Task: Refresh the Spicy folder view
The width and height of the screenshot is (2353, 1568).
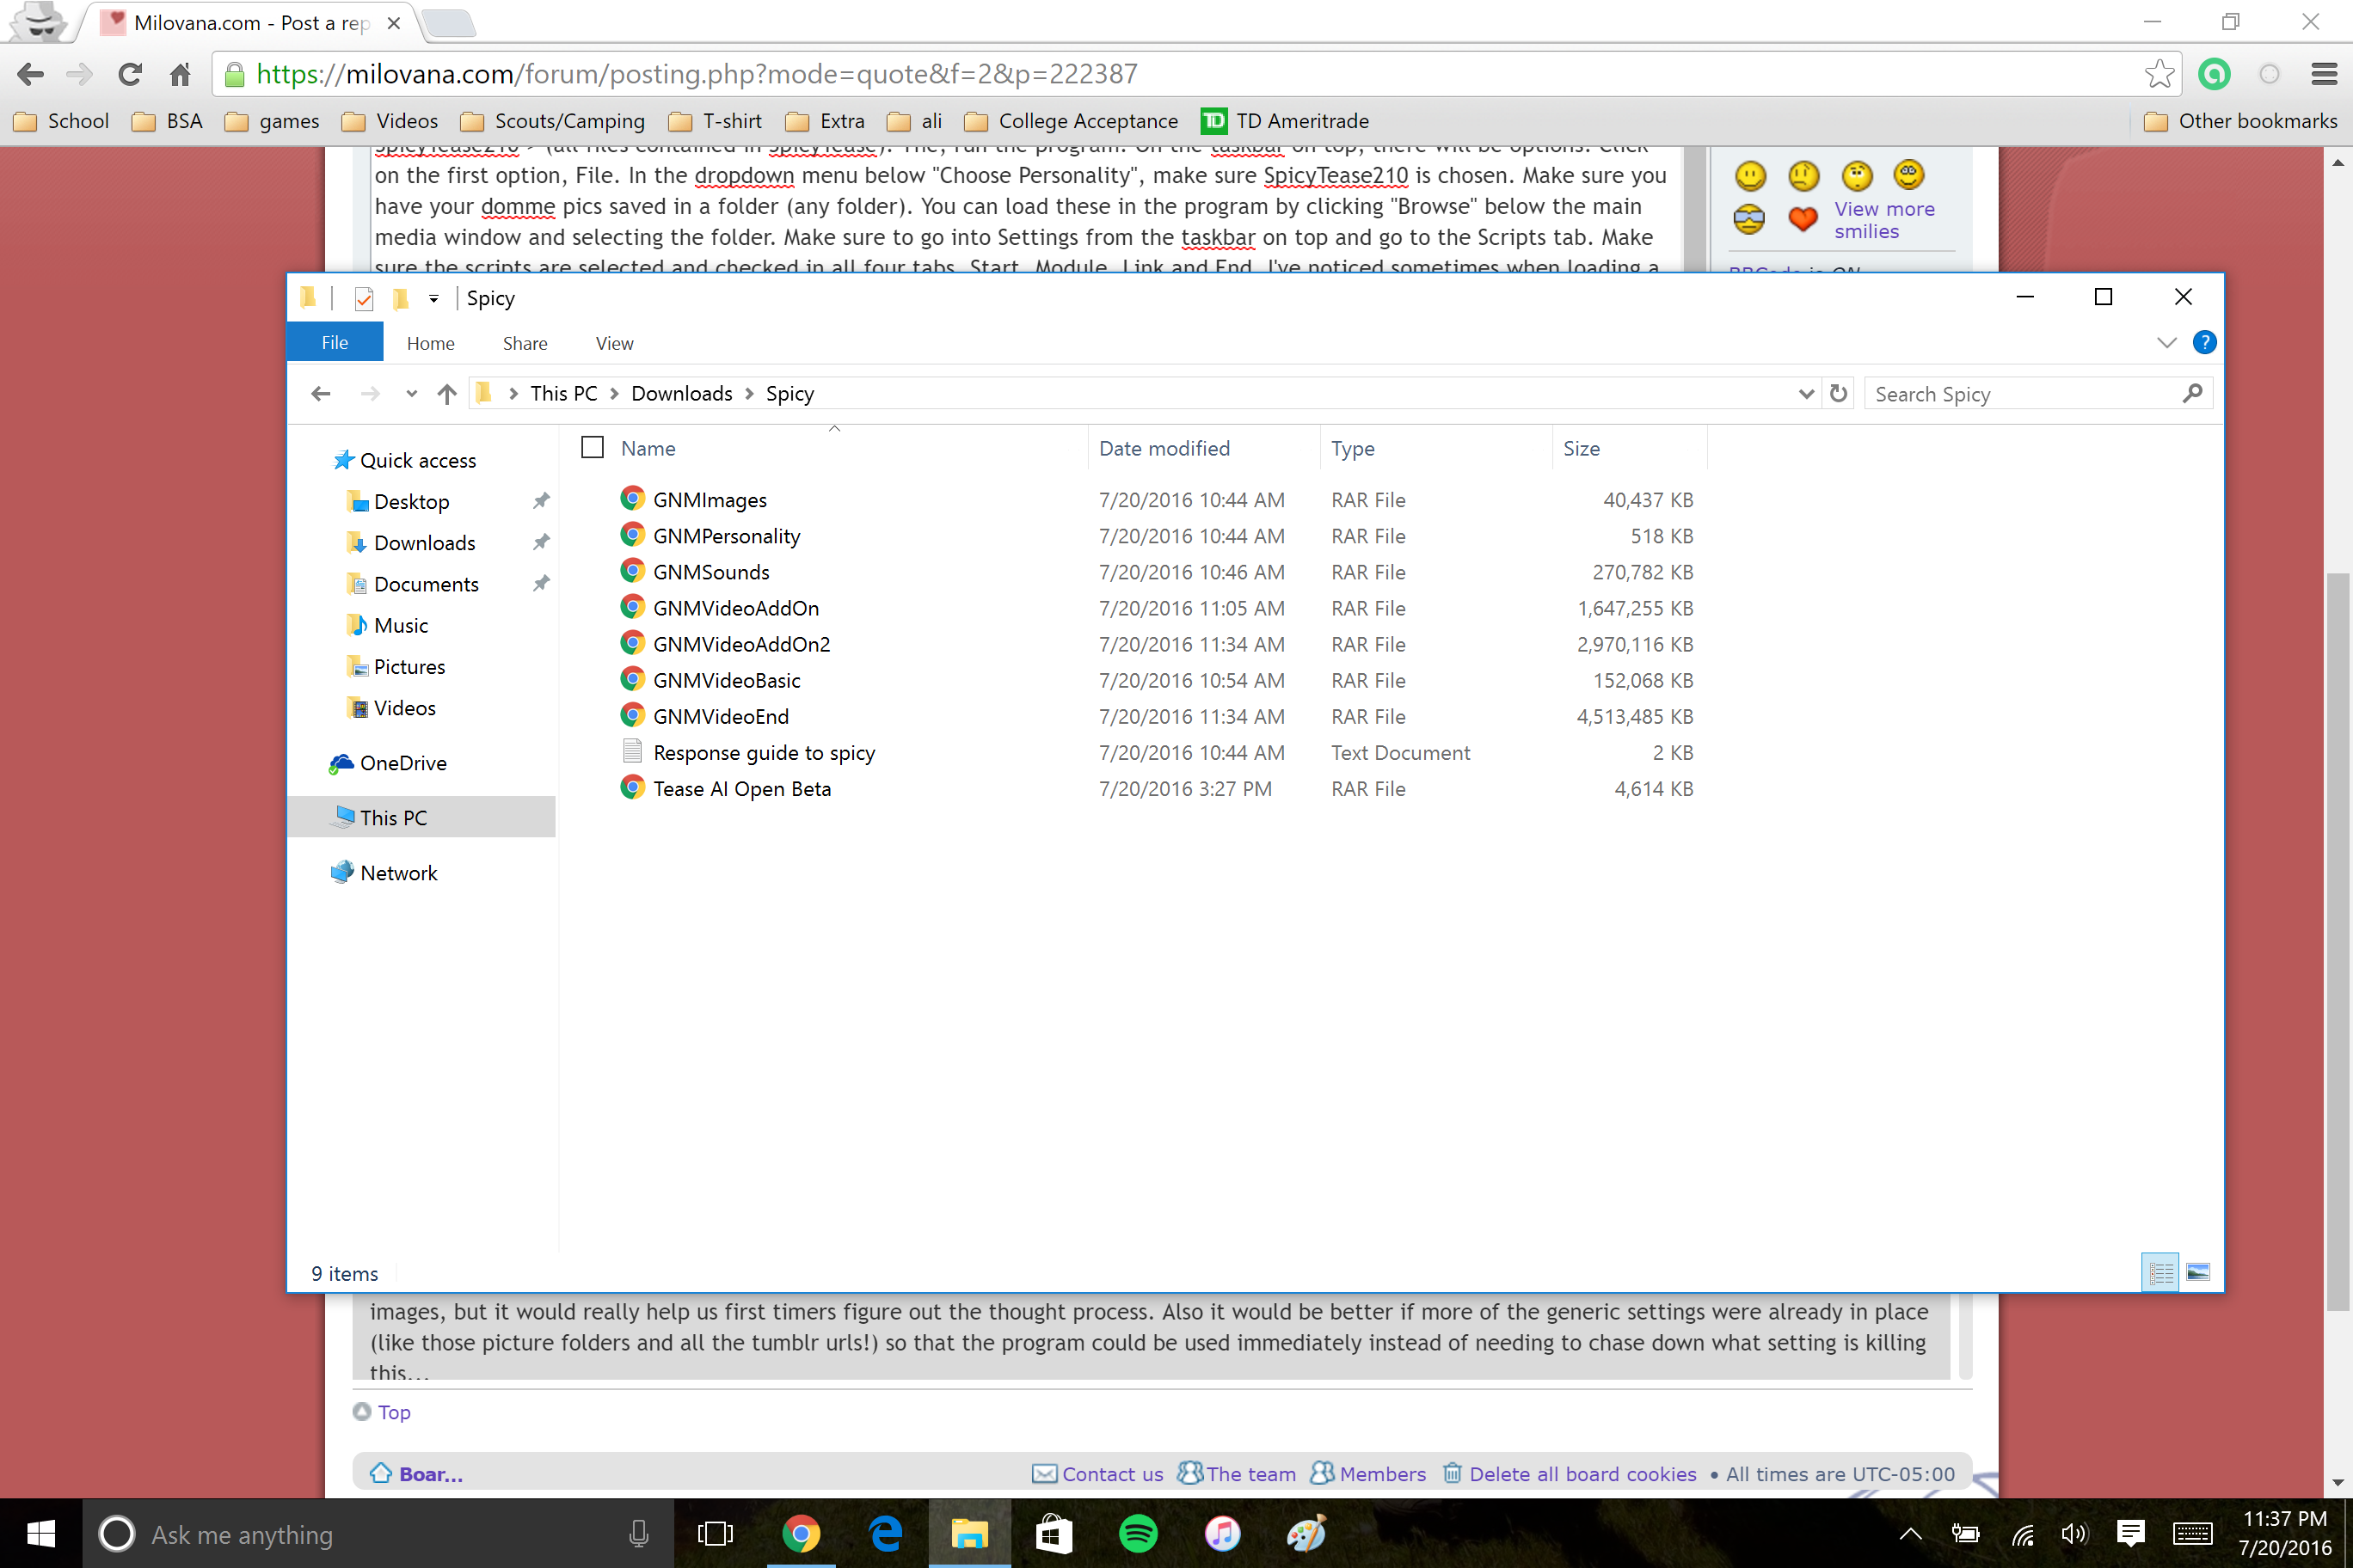Action: pos(1839,393)
